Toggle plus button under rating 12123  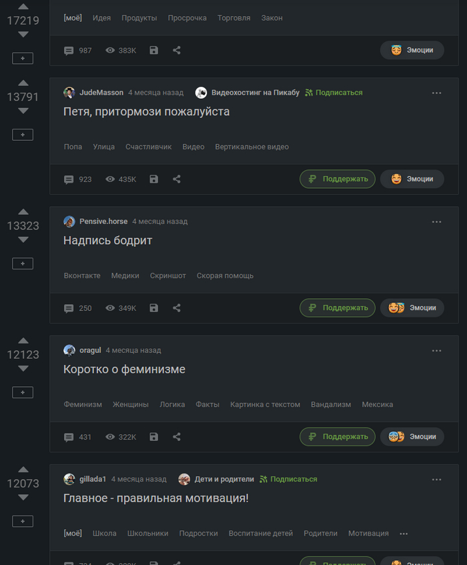[x=23, y=392]
